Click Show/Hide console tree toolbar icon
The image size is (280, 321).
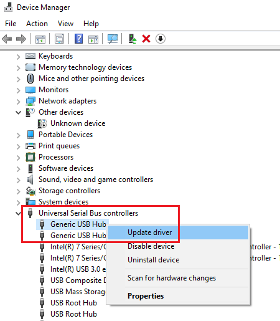40,39
